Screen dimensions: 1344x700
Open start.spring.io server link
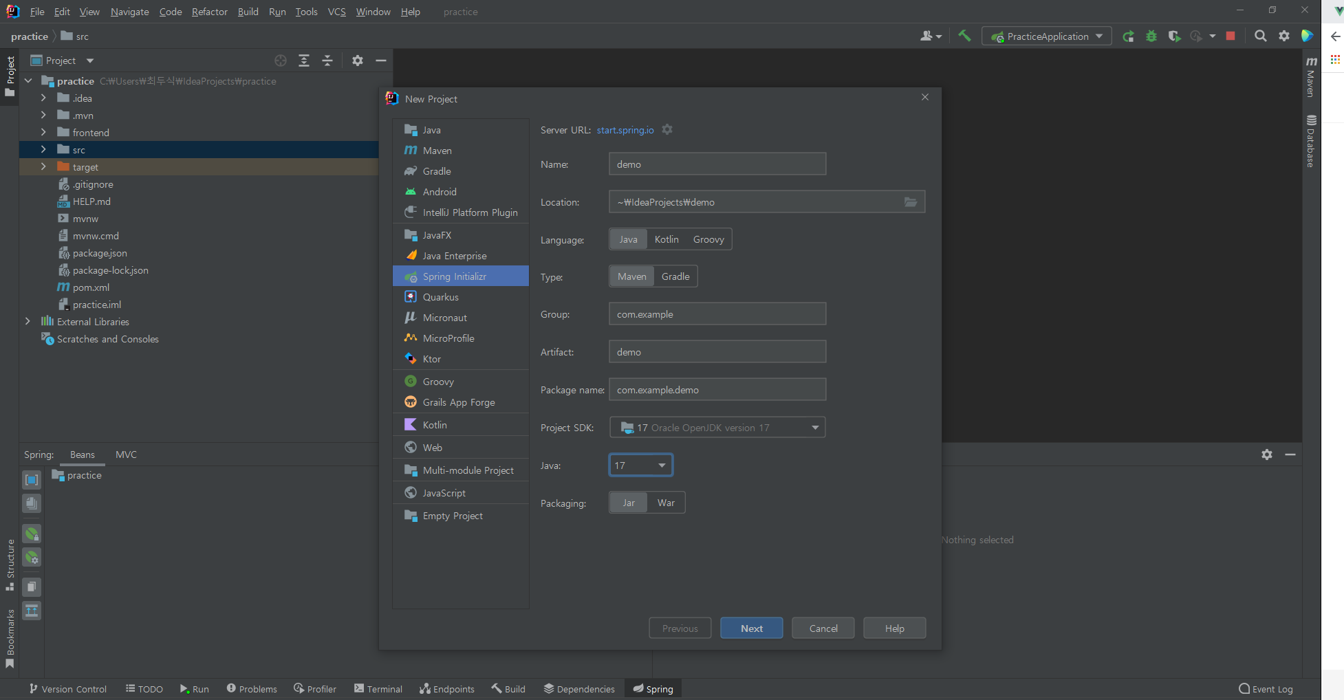(x=625, y=130)
